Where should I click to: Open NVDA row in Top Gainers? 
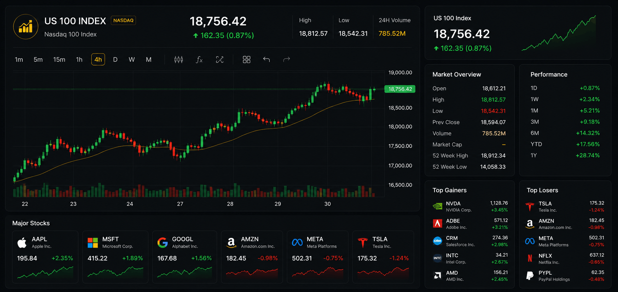pos(470,206)
